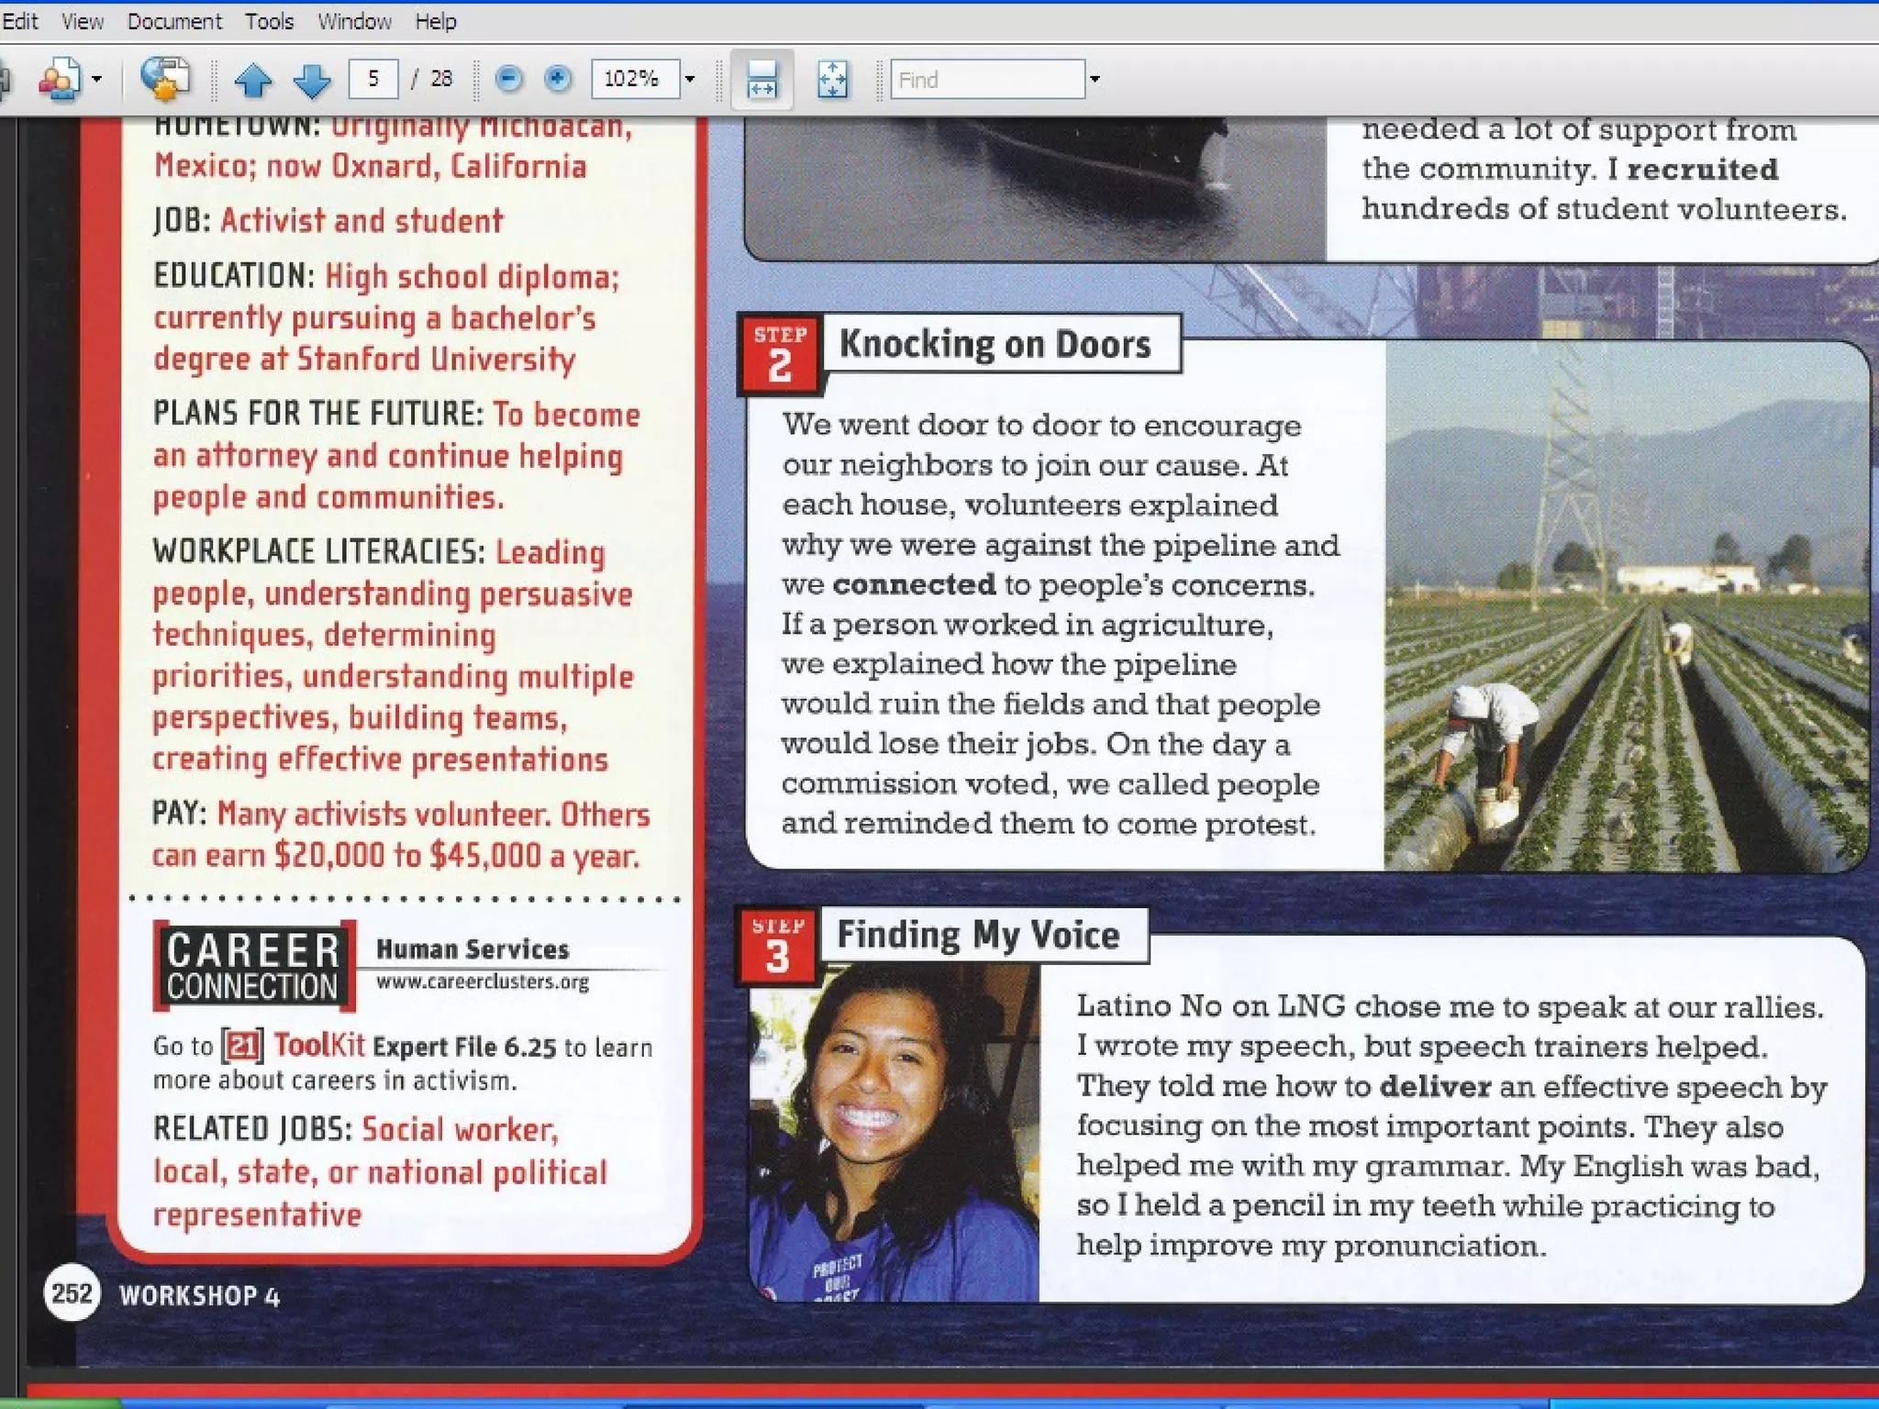Click the zoom in plus button

click(557, 80)
